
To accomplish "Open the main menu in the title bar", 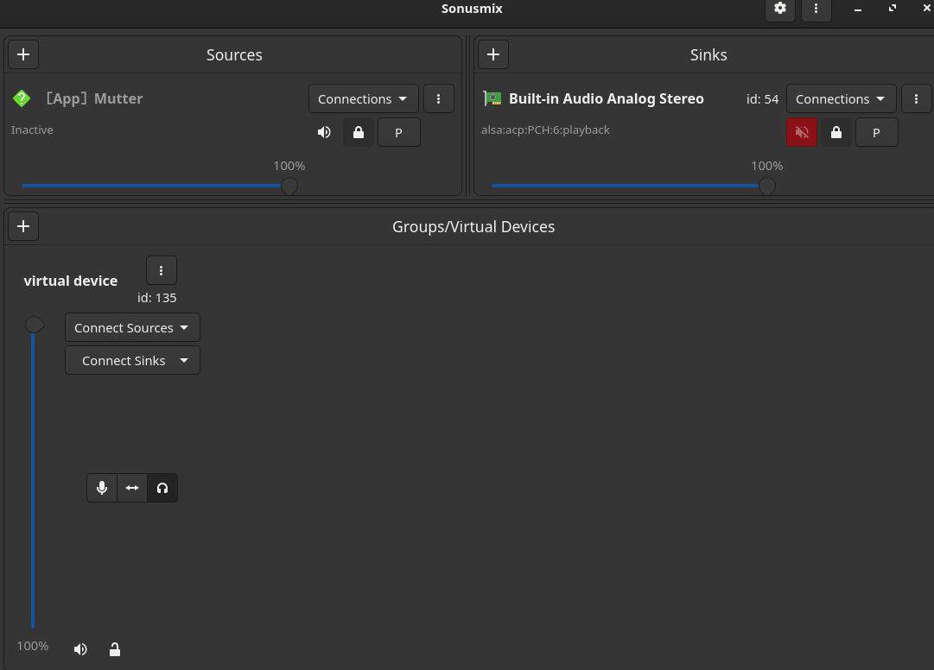I will click(x=816, y=9).
